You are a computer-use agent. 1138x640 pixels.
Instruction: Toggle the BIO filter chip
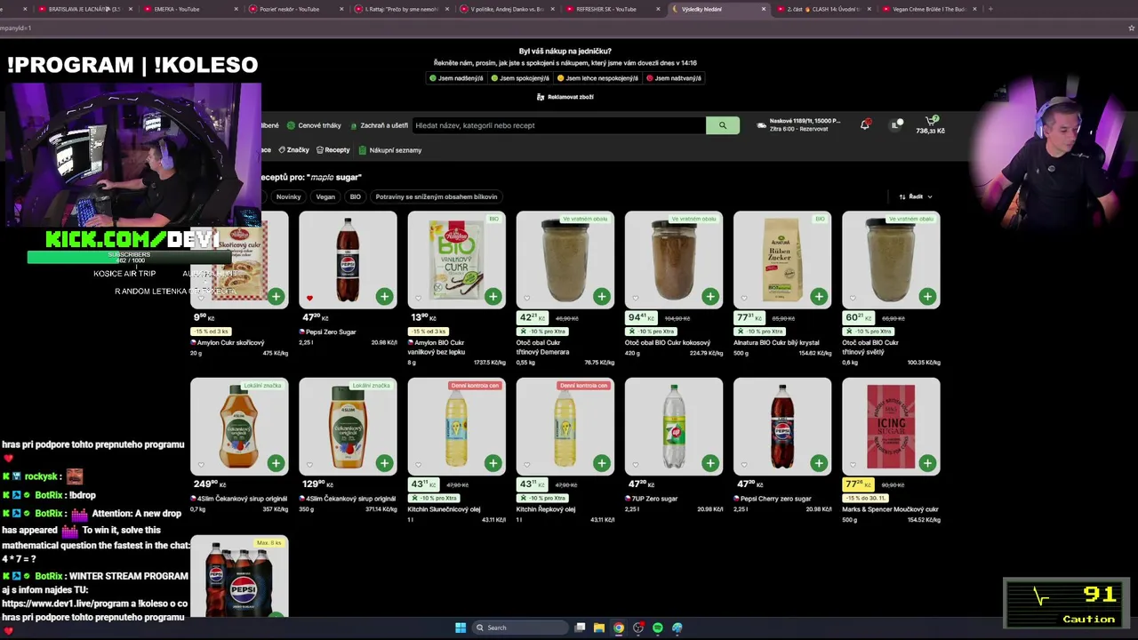[x=356, y=196]
